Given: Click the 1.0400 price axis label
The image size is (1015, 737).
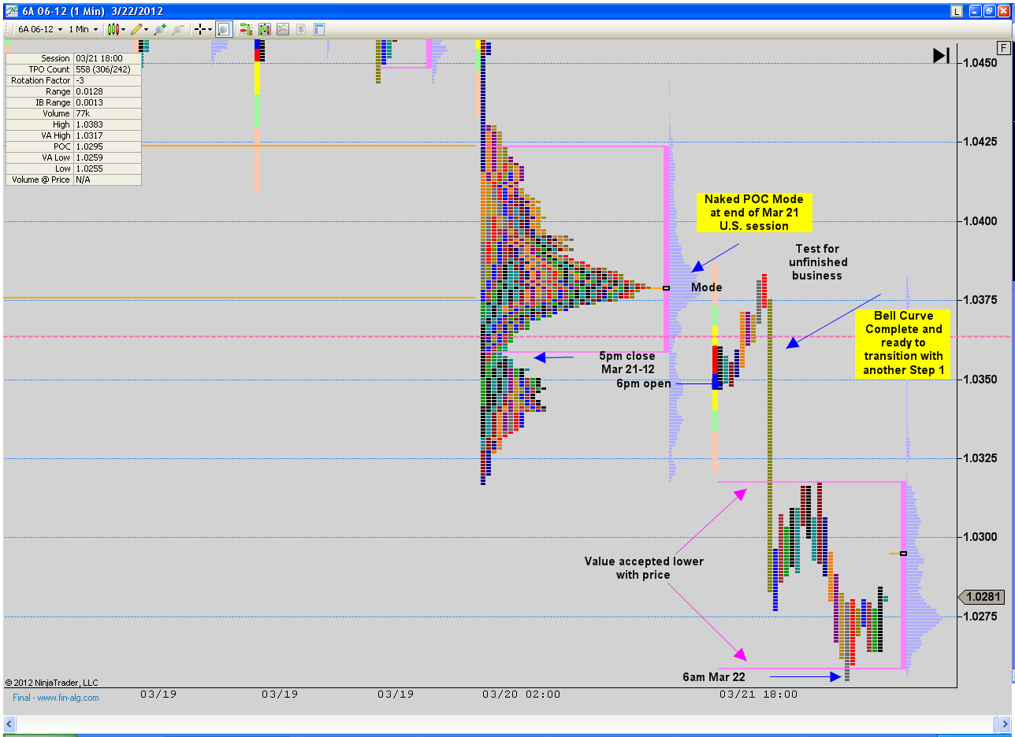Looking at the screenshot, I should coord(980,221).
